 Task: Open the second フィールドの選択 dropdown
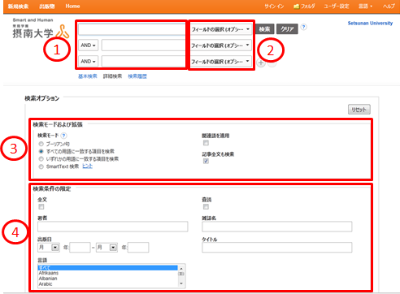pyautogui.click(x=220, y=45)
